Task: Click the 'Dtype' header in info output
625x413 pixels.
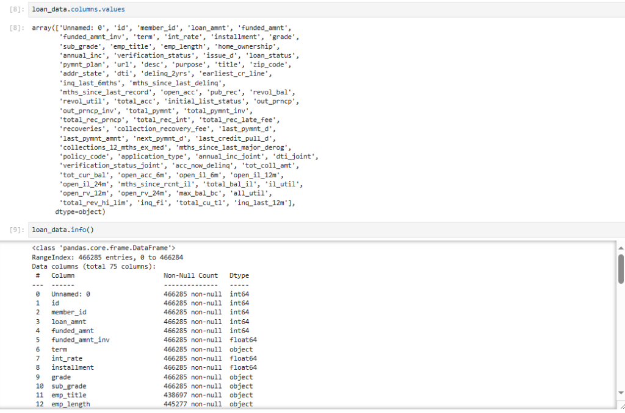Action: pos(239,275)
